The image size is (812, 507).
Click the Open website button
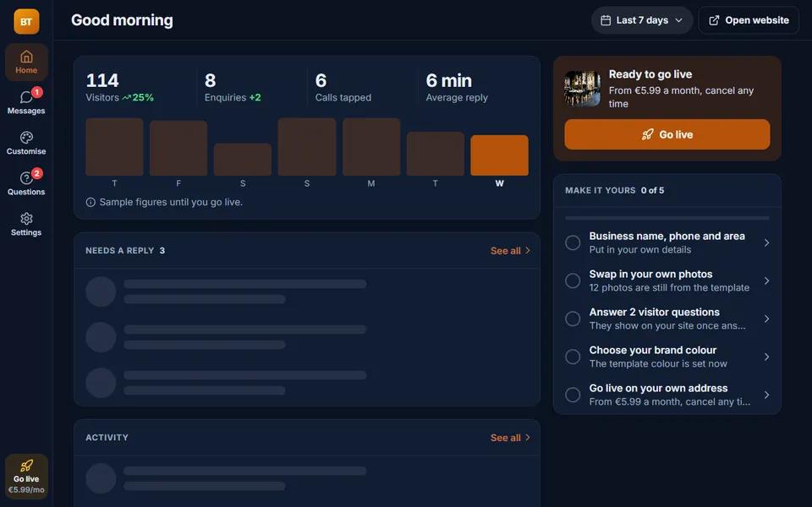[x=749, y=20]
